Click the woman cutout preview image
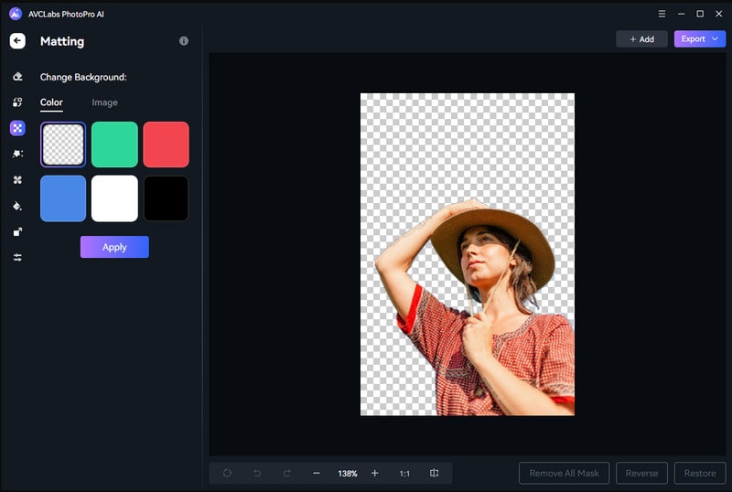This screenshot has height=492, width=732. 468,254
